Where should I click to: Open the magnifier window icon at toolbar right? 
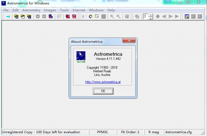coord(187,17)
